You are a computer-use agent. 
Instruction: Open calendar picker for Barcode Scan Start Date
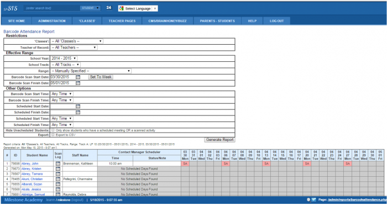click(78, 77)
